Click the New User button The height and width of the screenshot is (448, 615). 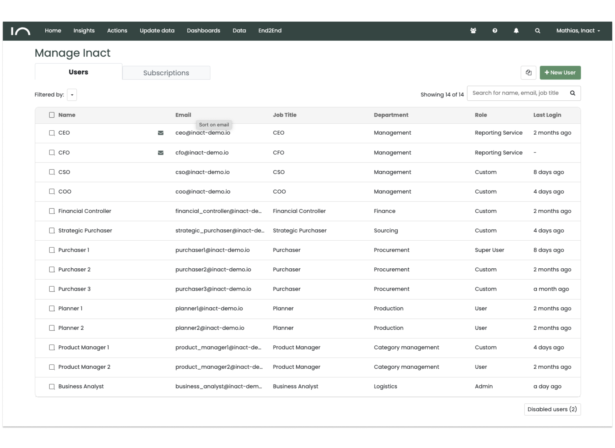560,72
